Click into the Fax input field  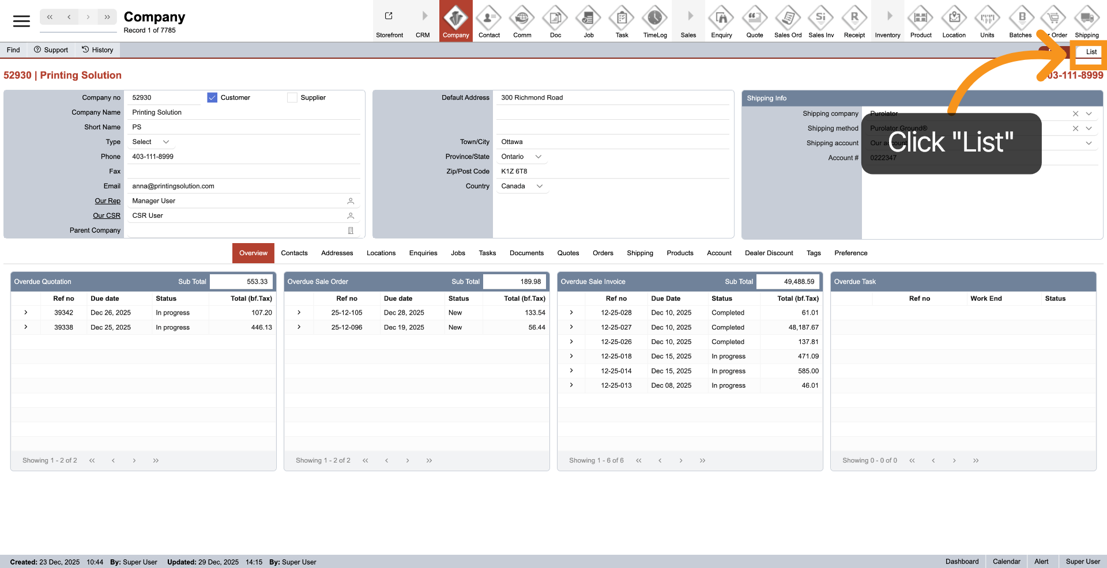pos(242,172)
